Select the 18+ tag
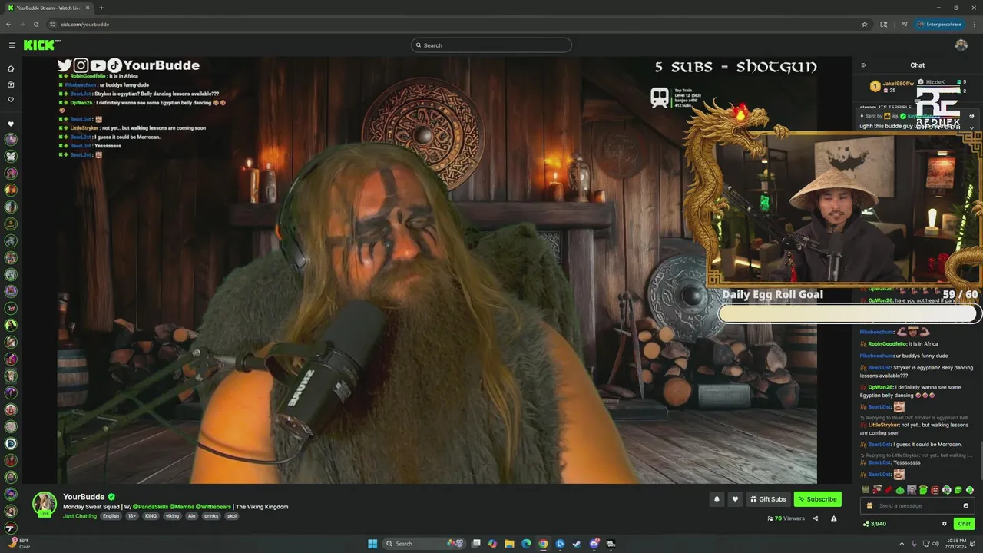The image size is (983, 553). click(132, 516)
